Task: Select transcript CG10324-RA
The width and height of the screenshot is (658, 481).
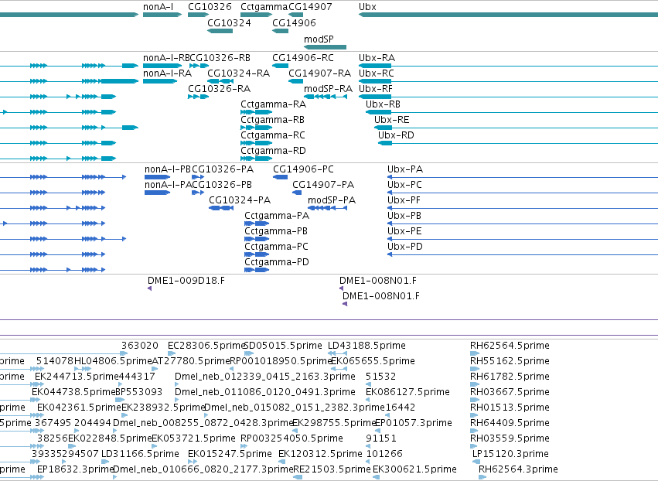Action: click(x=238, y=73)
